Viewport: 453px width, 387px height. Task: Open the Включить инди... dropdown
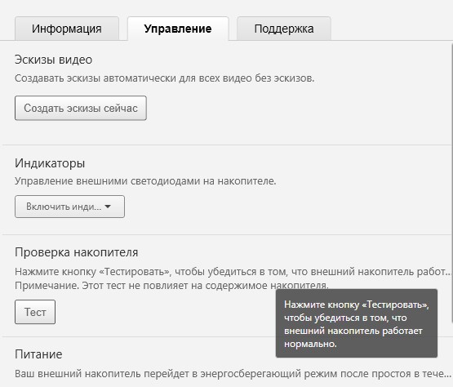(69, 207)
